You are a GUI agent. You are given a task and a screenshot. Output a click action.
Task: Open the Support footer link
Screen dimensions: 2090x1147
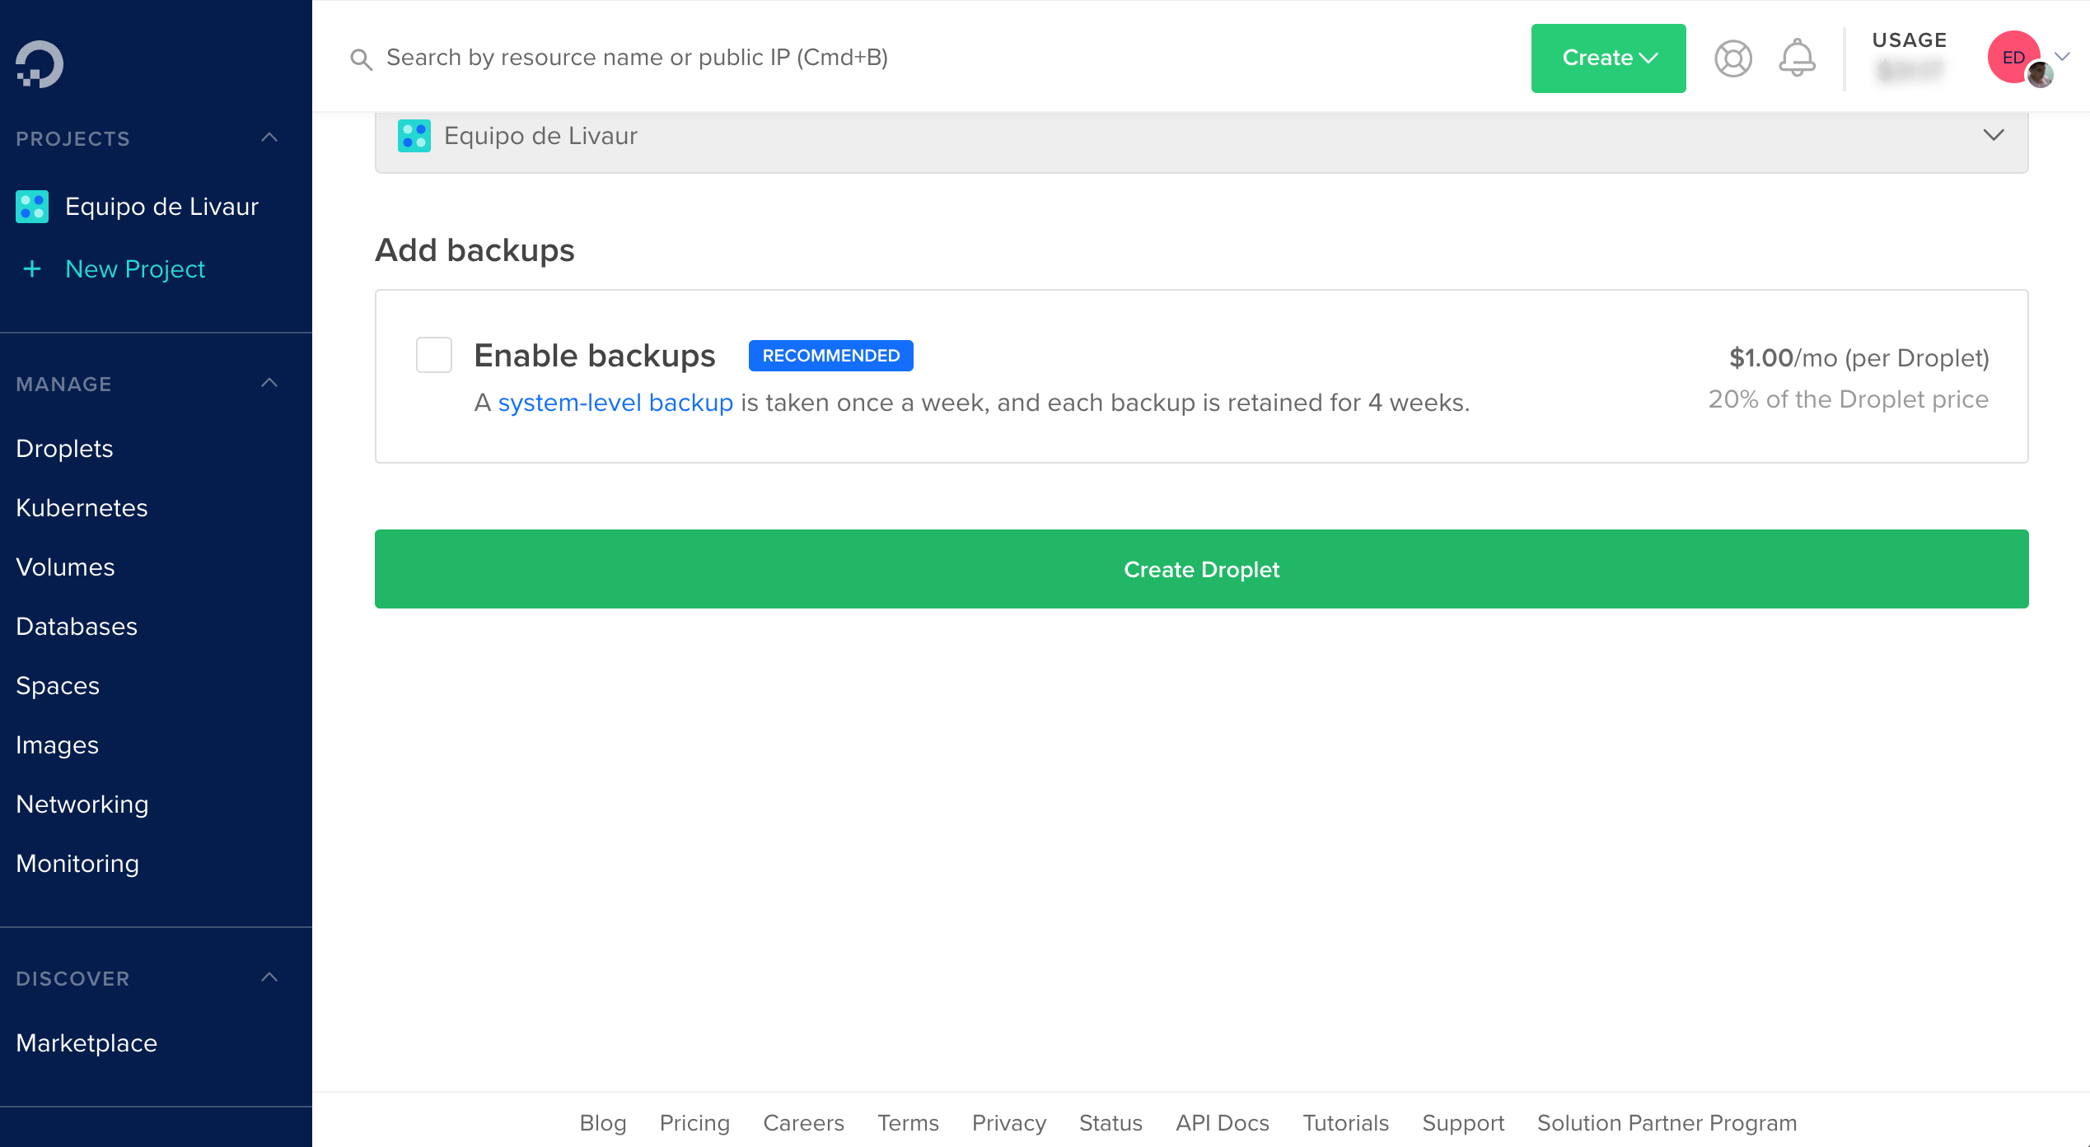tap(1463, 1123)
